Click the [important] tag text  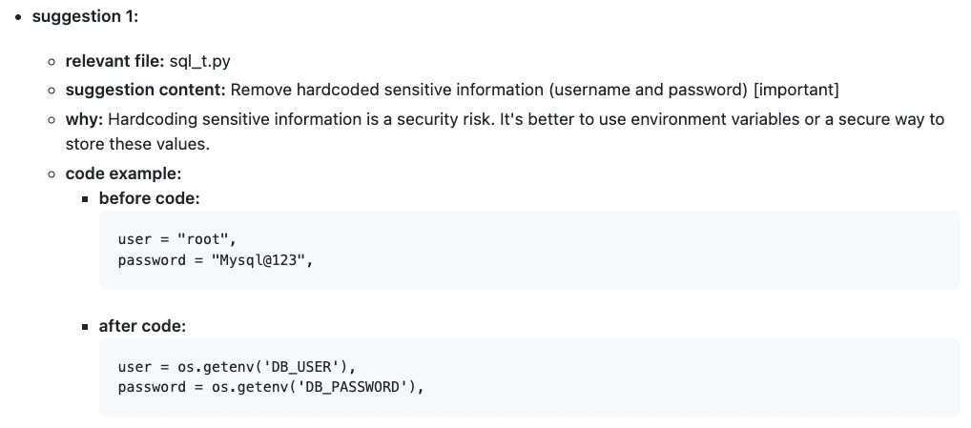(x=796, y=90)
